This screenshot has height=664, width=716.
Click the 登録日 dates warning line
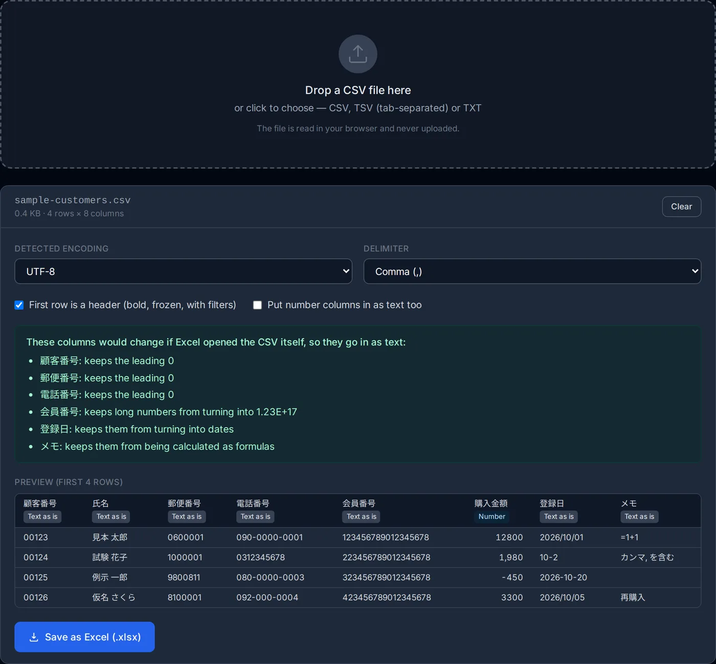coord(137,429)
